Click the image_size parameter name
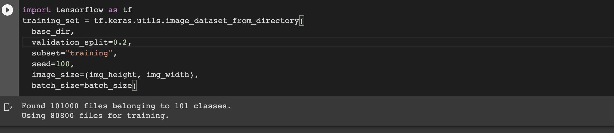The height and width of the screenshot is (133, 614). pos(55,75)
